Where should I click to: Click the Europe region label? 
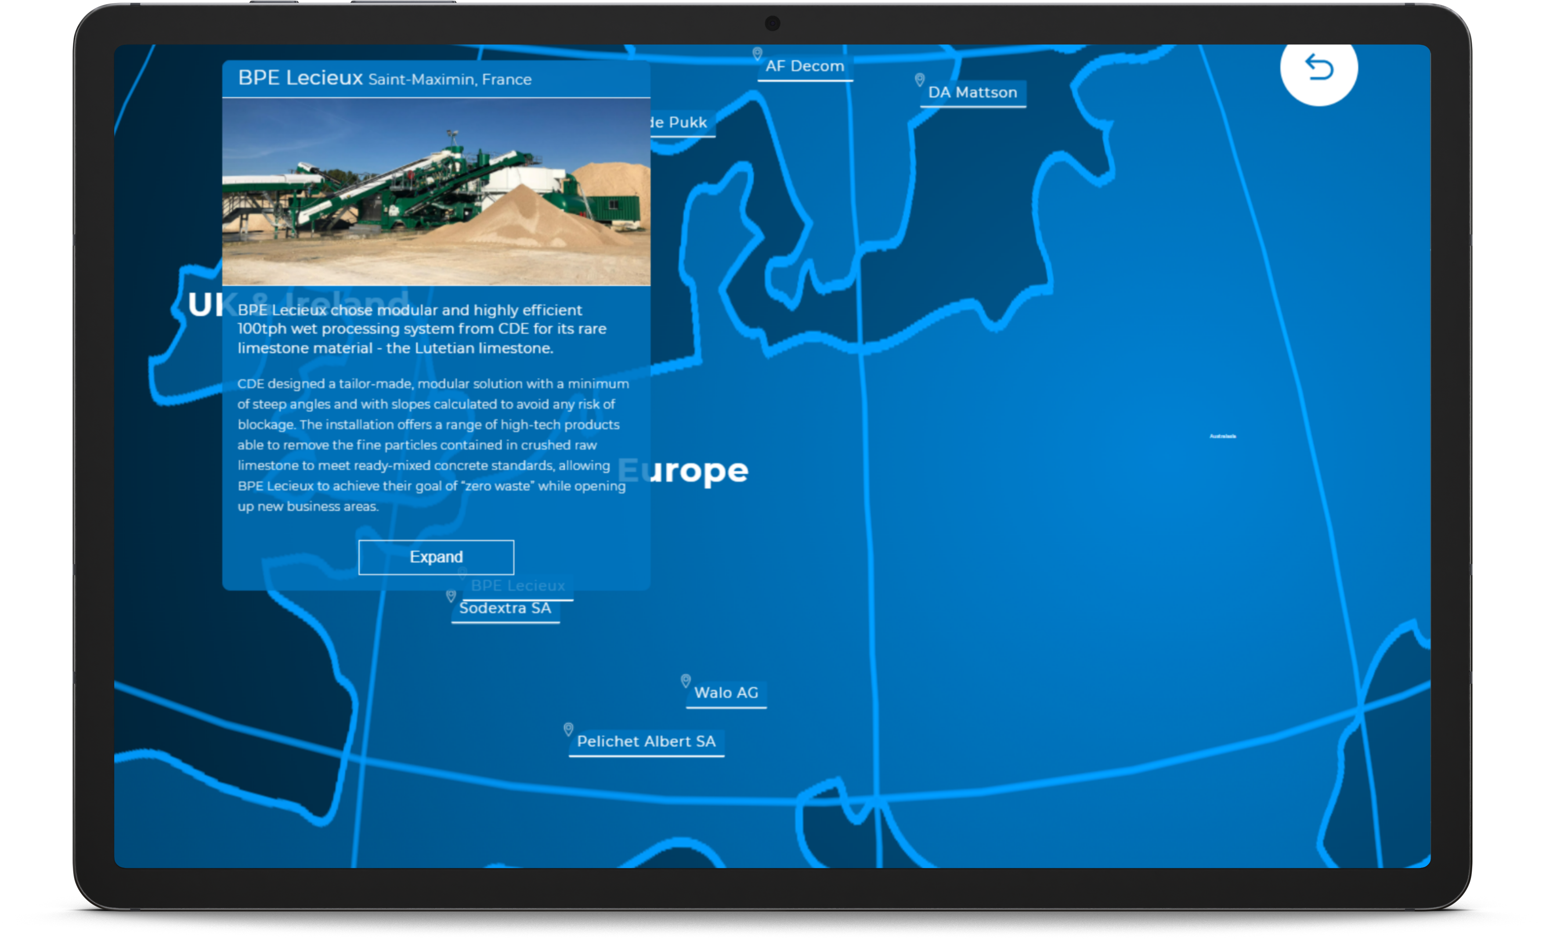click(684, 470)
